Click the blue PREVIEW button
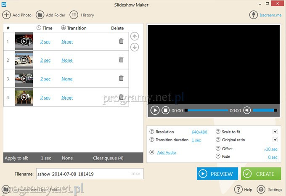The width and height of the screenshot is (286, 196). pyautogui.click(x=217, y=174)
